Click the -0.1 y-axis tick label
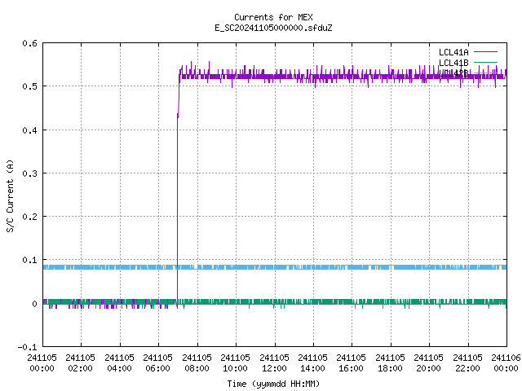The width and height of the screenshot is (522, 391). 27,347
